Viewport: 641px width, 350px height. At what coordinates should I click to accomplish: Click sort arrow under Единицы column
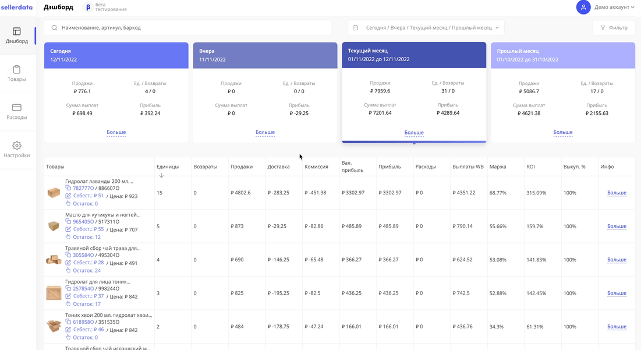pos(161,175)
